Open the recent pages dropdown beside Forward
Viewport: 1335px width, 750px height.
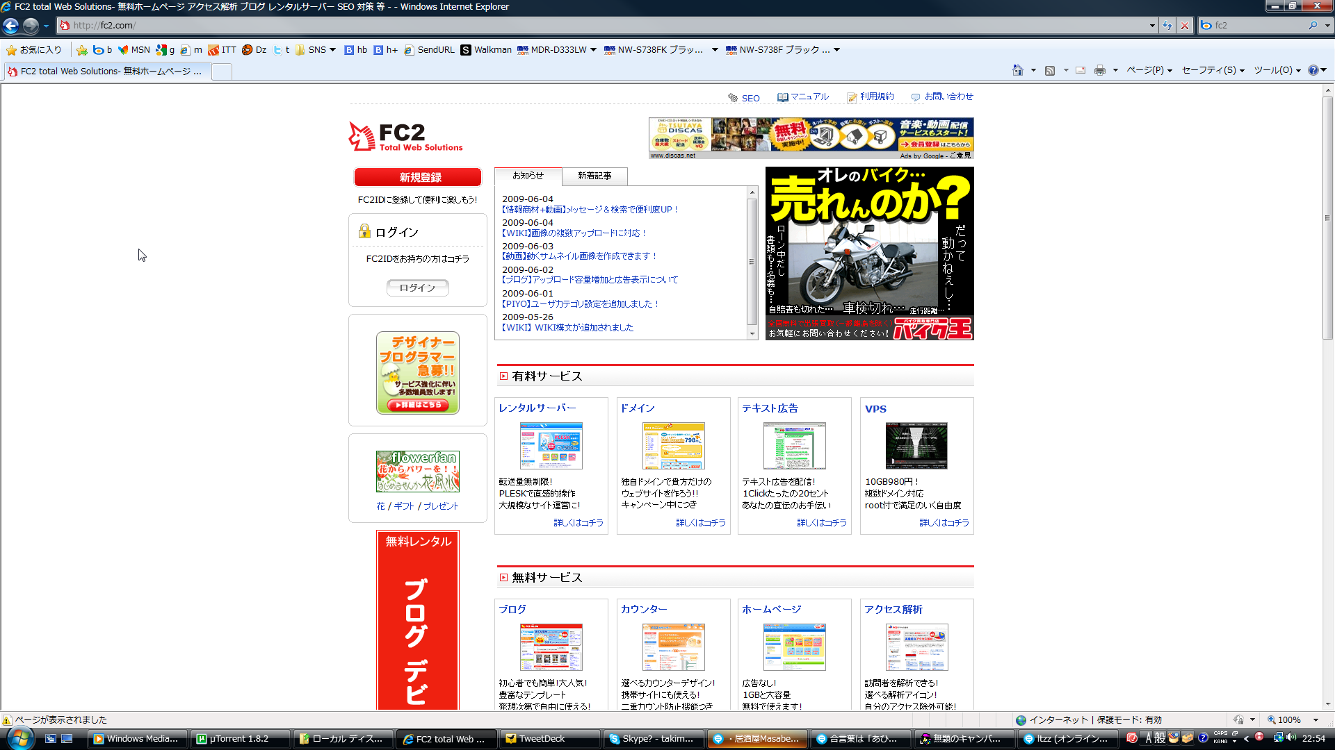(46, 26)
